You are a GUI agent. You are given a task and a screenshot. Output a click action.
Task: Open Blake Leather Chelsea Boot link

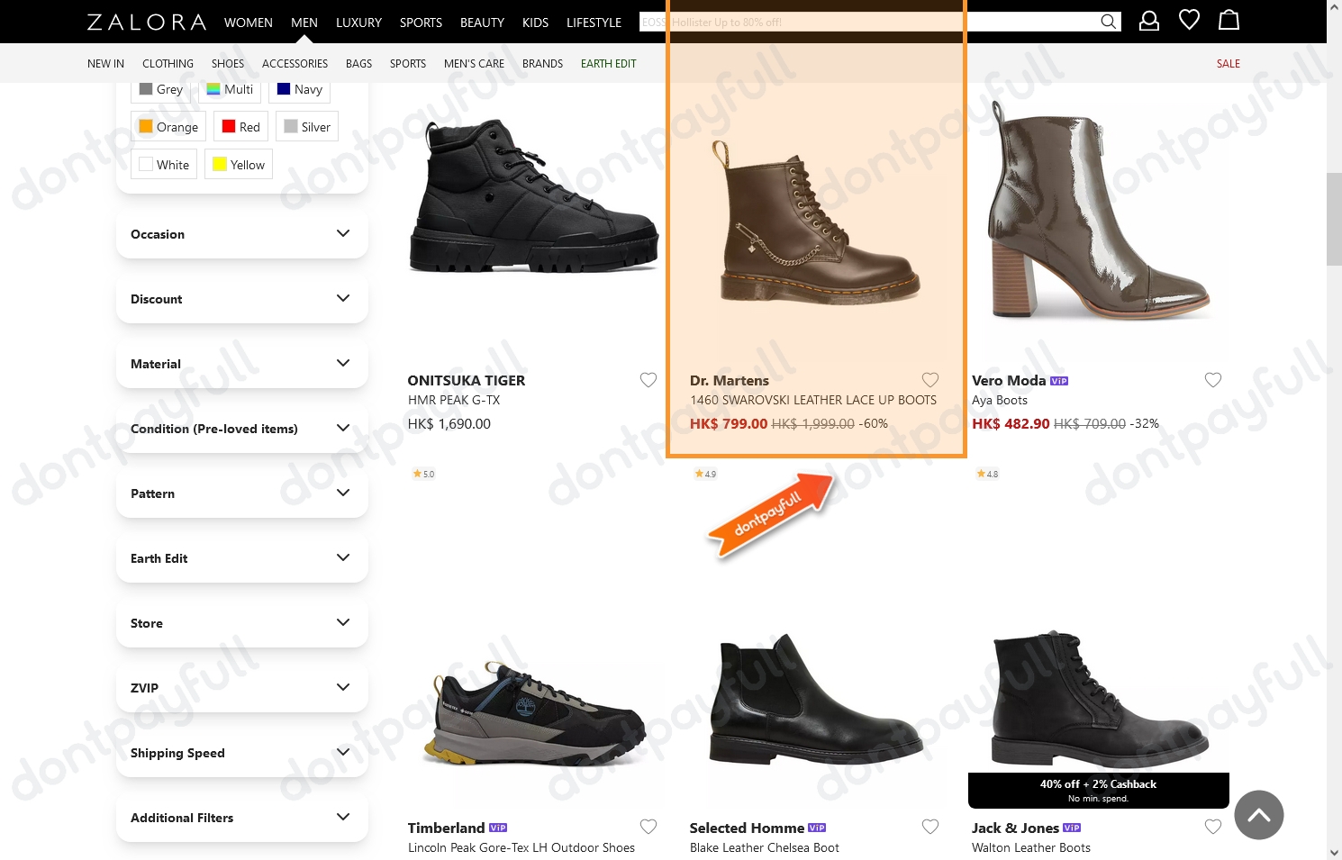pyautogui.click(x=765, y=848)
